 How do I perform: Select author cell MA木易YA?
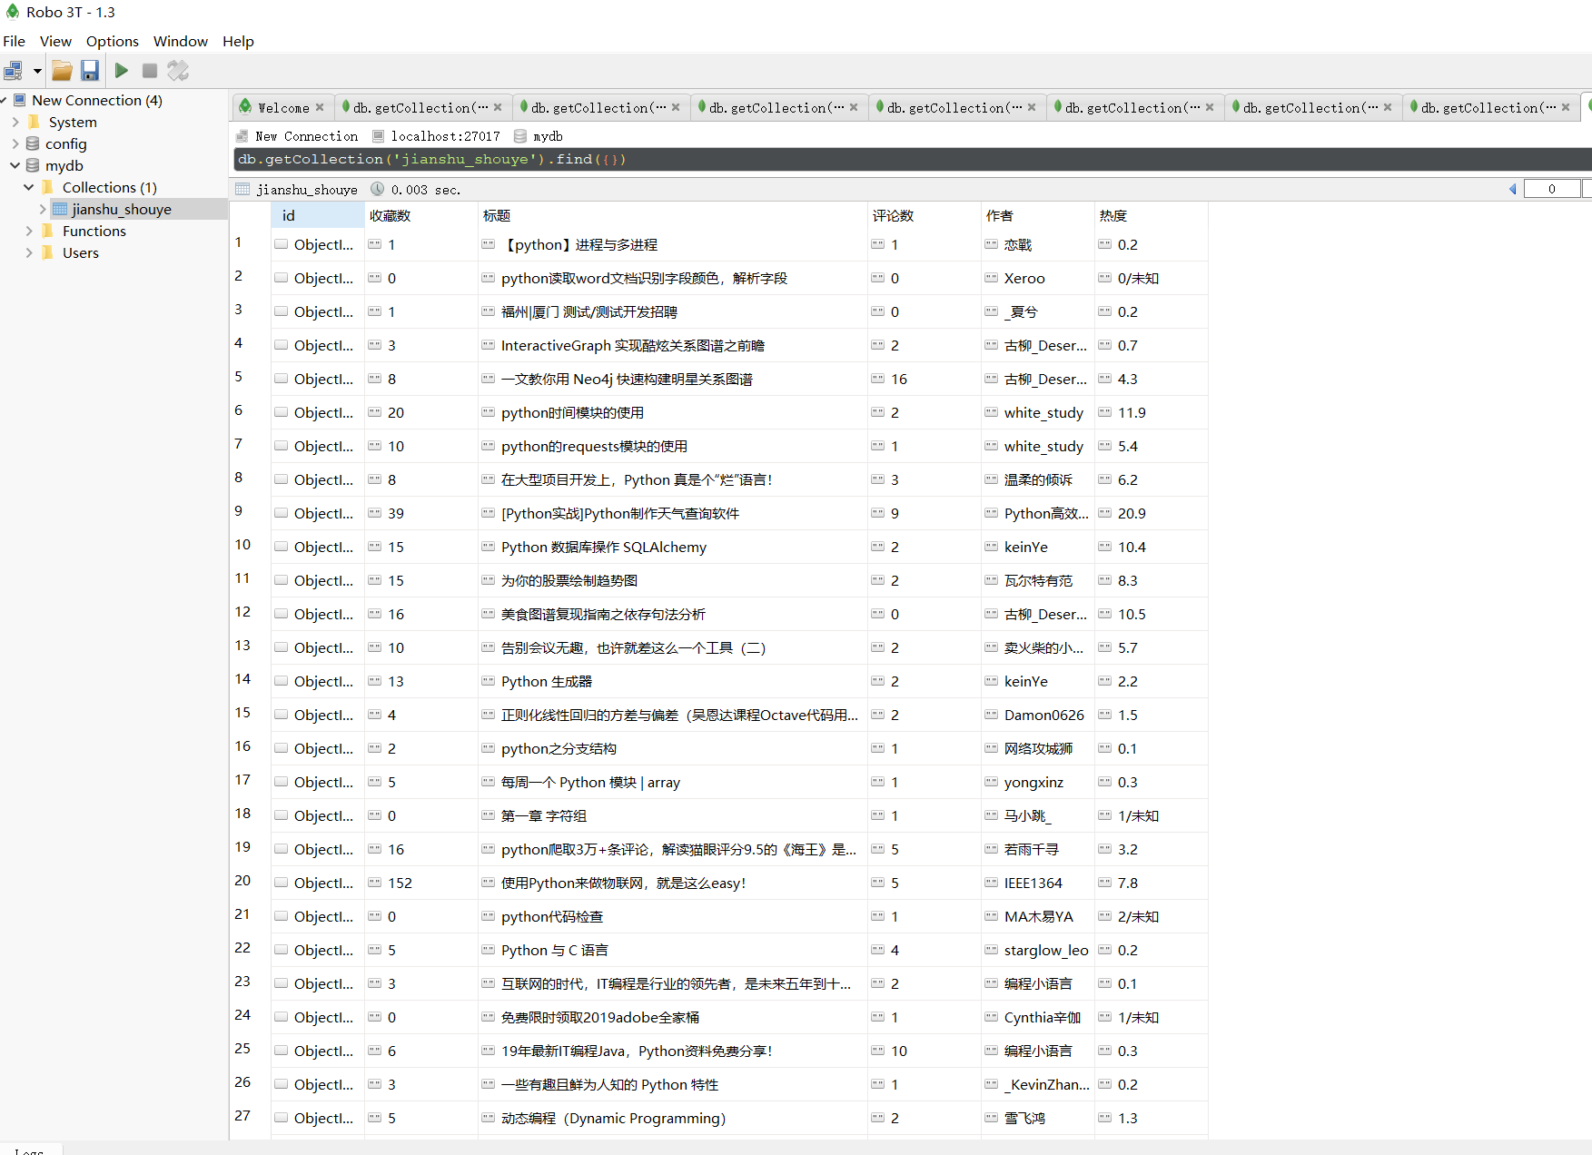pos(1037,917)
